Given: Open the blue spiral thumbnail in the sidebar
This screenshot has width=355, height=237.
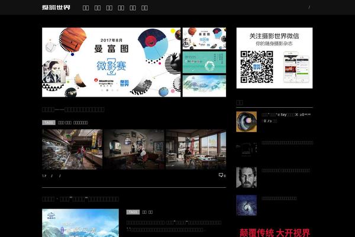Looking at the screenshot, I should click(246, 205).
